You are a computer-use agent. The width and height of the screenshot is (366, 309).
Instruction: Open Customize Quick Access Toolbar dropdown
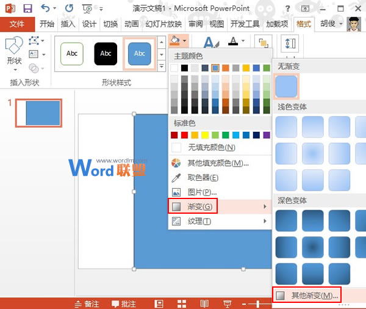[101, 9]
